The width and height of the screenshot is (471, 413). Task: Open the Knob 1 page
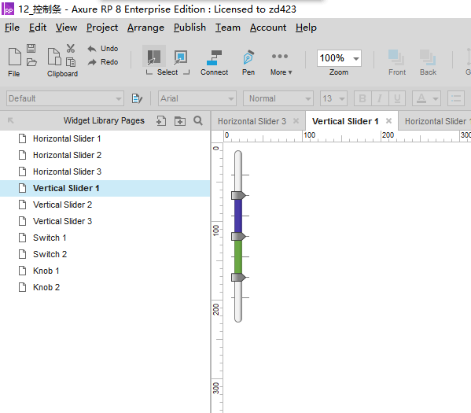tap(46, 271)
